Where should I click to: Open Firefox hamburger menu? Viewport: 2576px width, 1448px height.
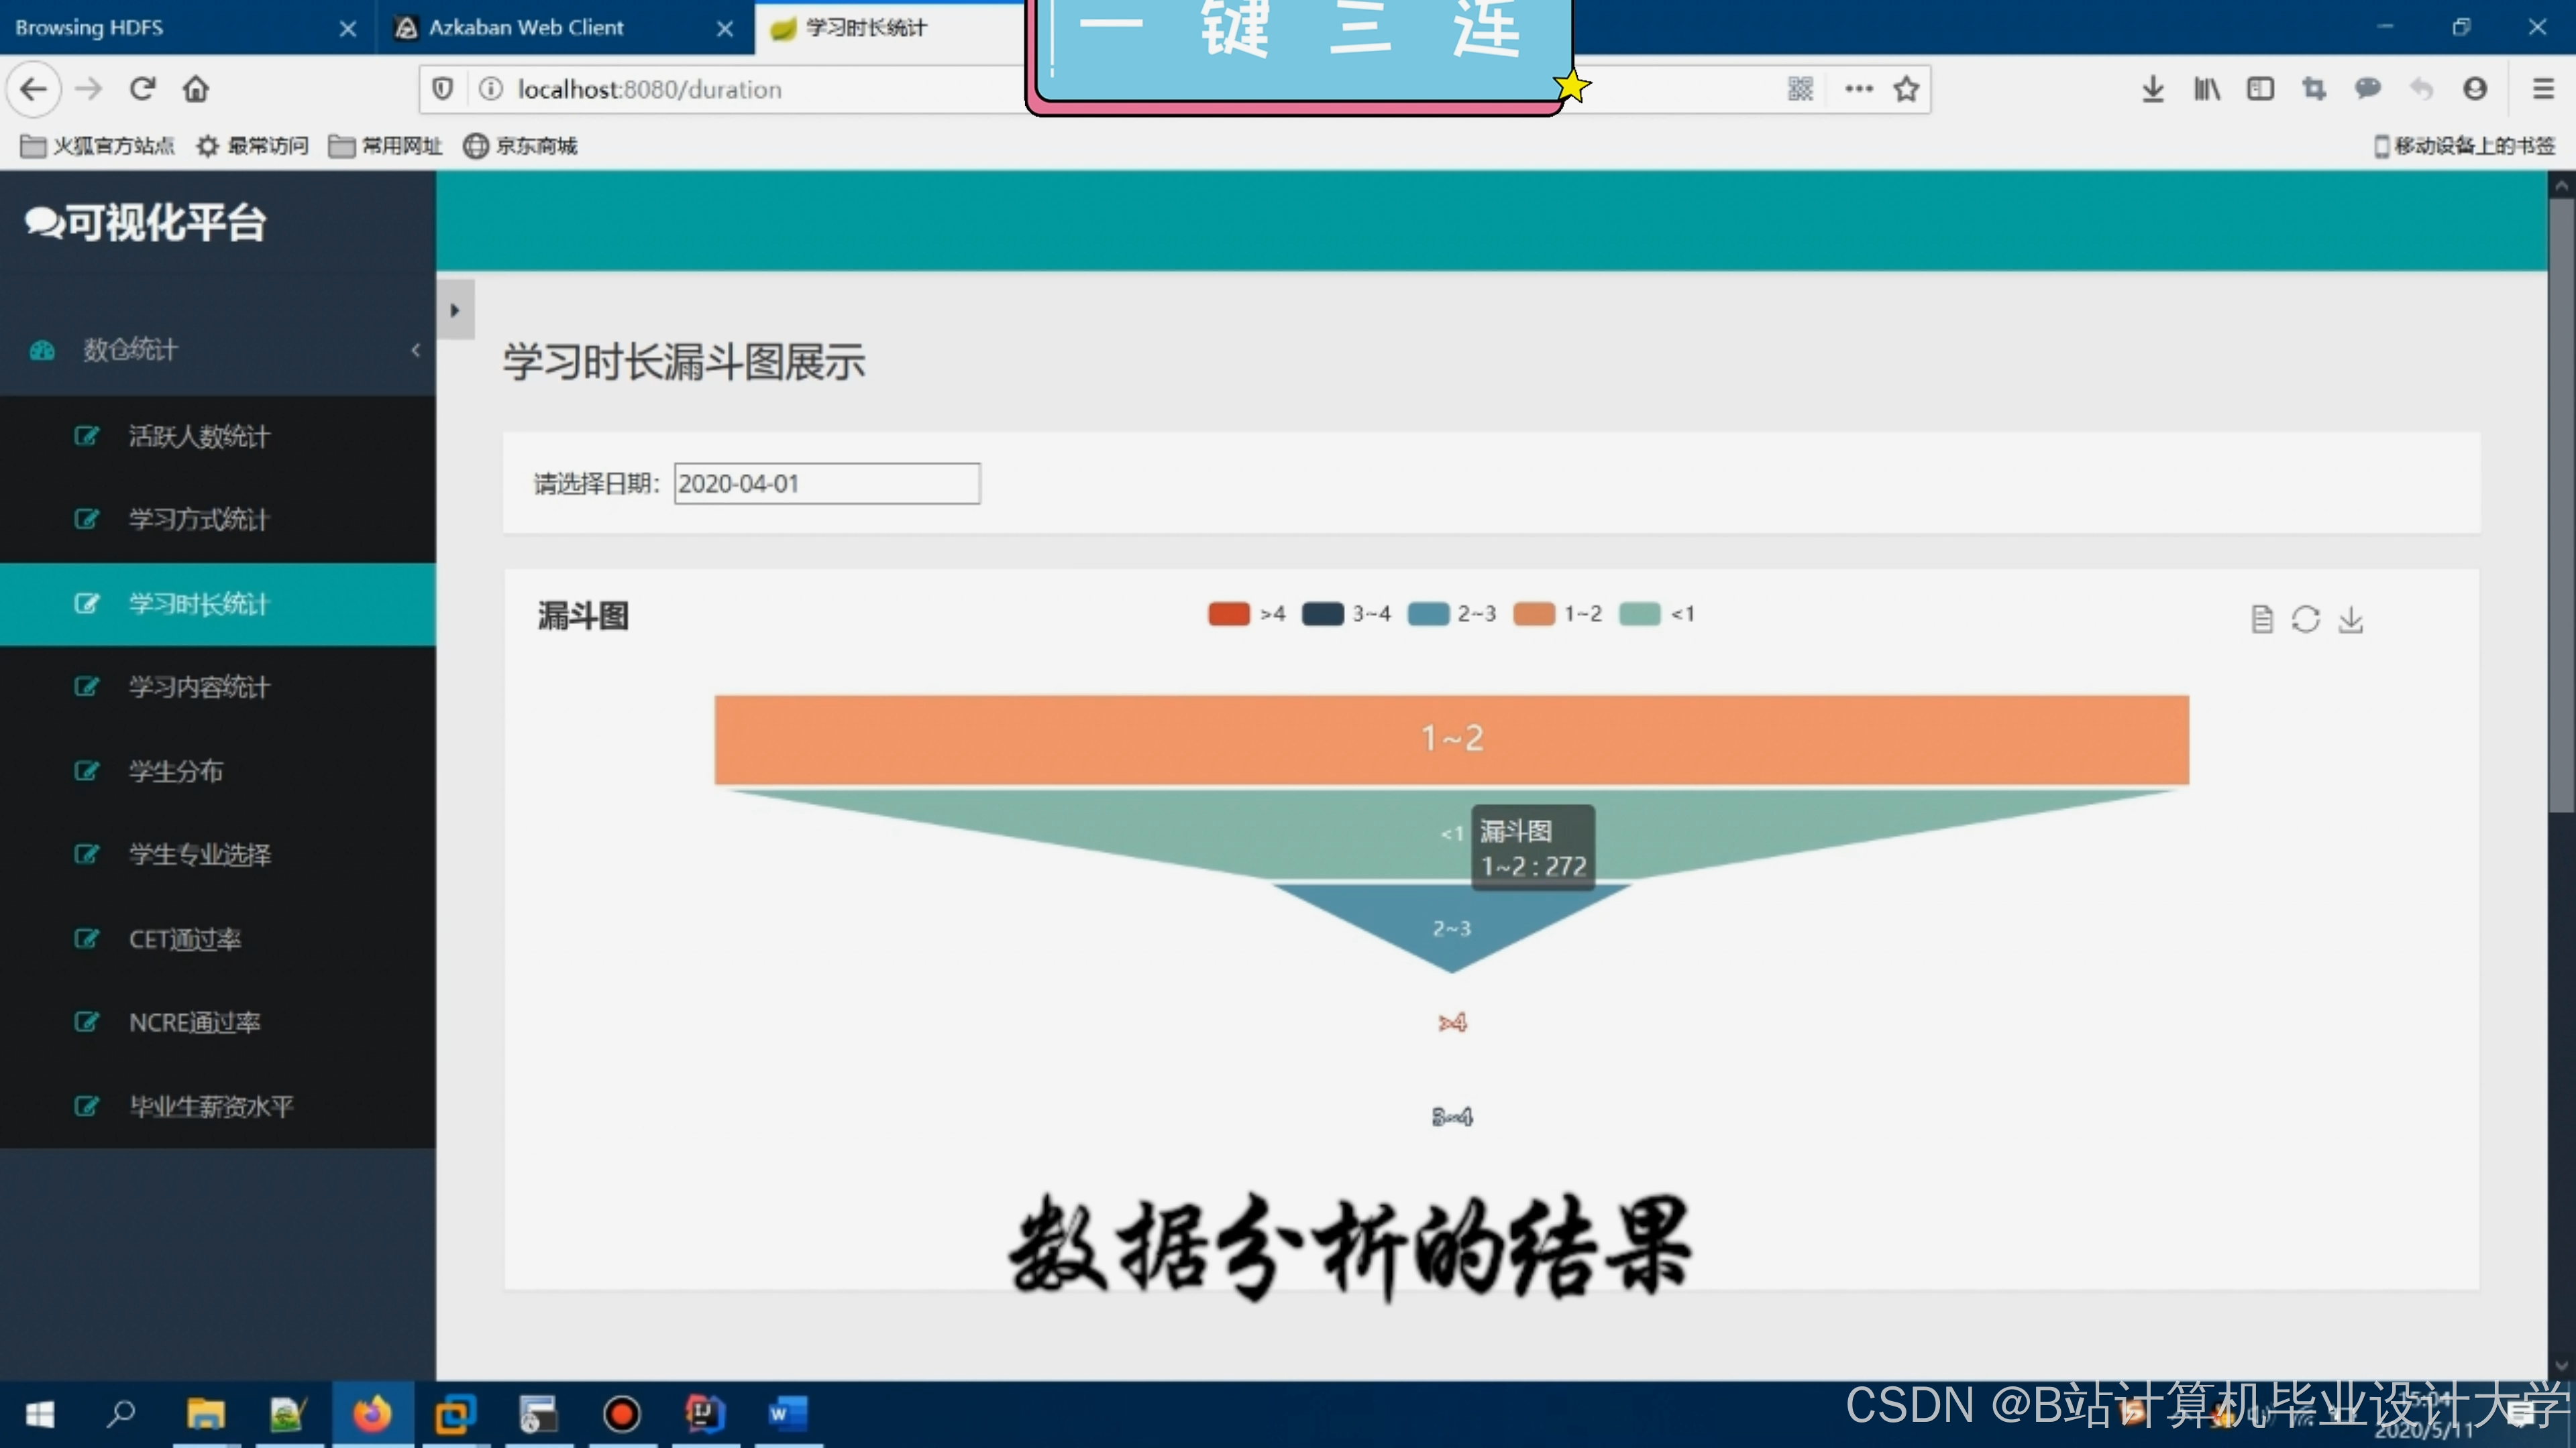click(2543, 89)
